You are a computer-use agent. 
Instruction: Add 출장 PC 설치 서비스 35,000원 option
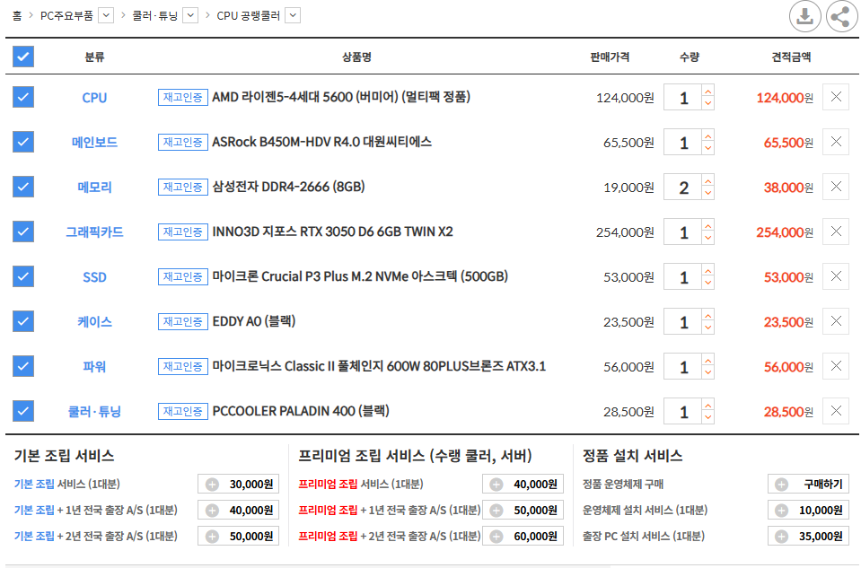808,536
